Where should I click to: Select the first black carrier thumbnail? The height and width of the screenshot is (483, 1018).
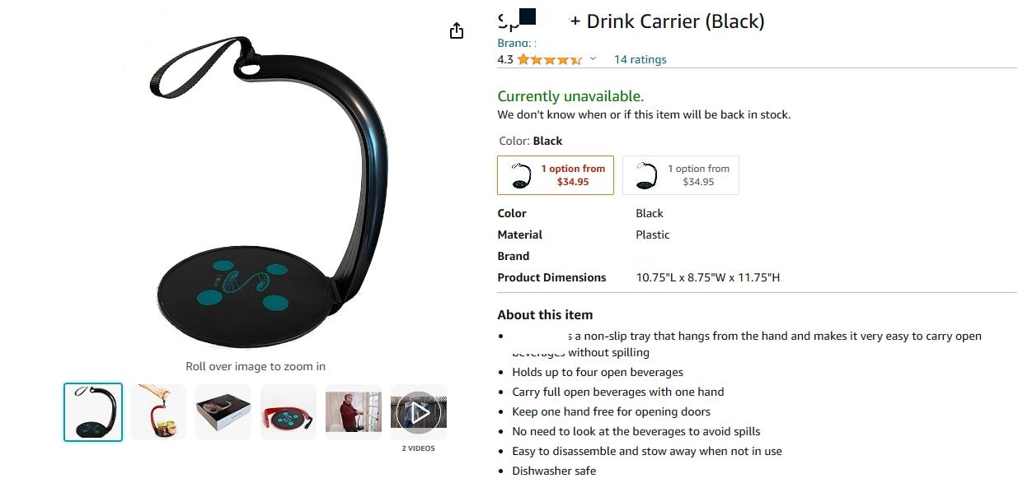[x=93, y=412]
